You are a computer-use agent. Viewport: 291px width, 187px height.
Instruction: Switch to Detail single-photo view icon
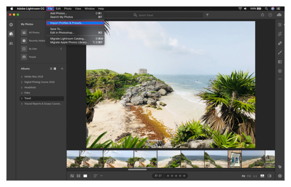[x=85, y=176]
